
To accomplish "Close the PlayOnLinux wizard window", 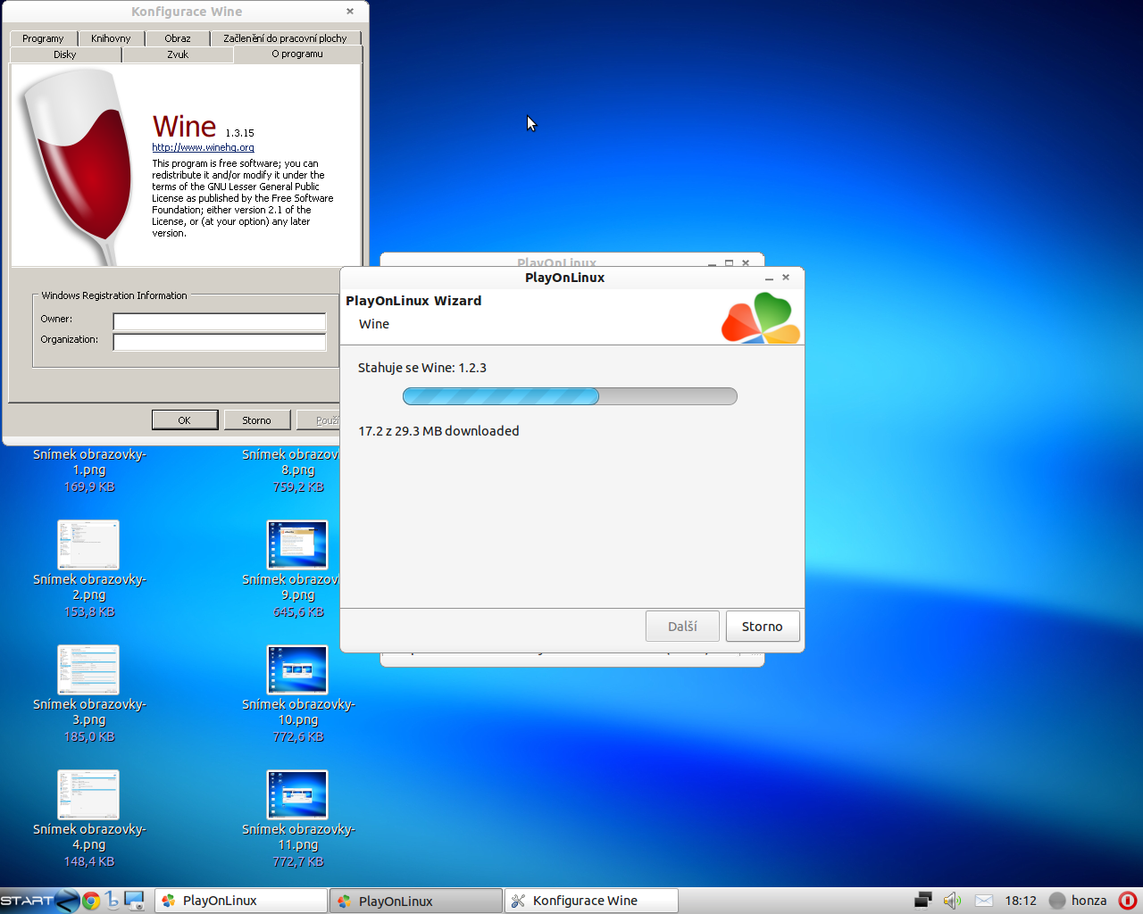I will (x=786, y=278).
